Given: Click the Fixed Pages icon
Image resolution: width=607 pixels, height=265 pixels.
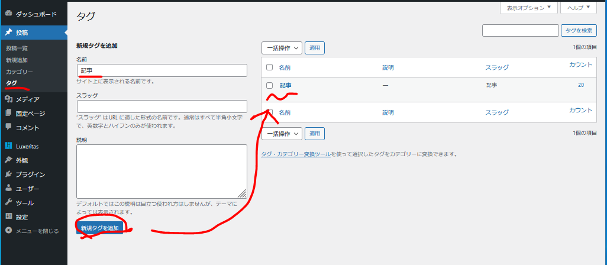Looking at the screenshot, I should tap(8, 113).
